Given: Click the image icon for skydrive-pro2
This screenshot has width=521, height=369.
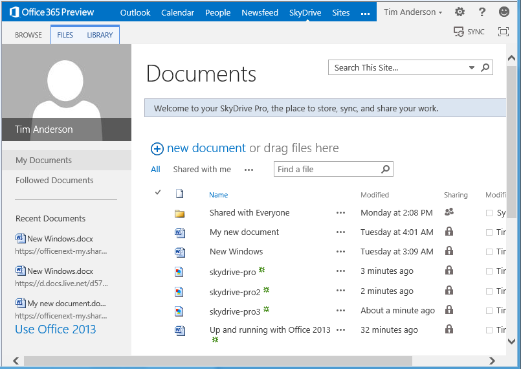Looking at the screenshot, I should [179, 291].
